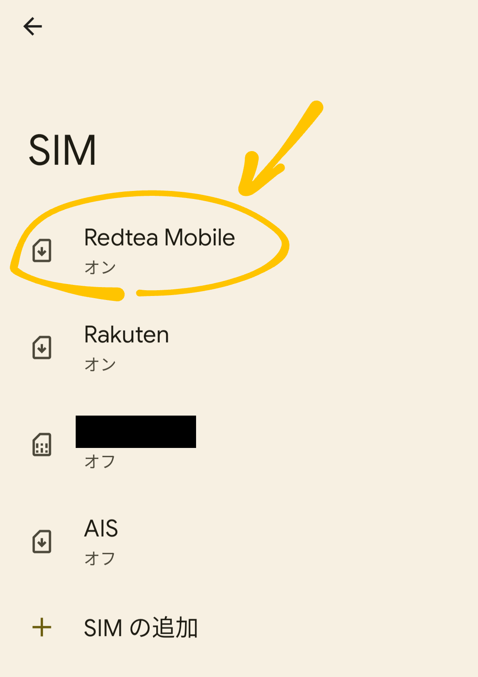Click the large SIM page heading
The image size is (478, 677).
pos(62,150)
